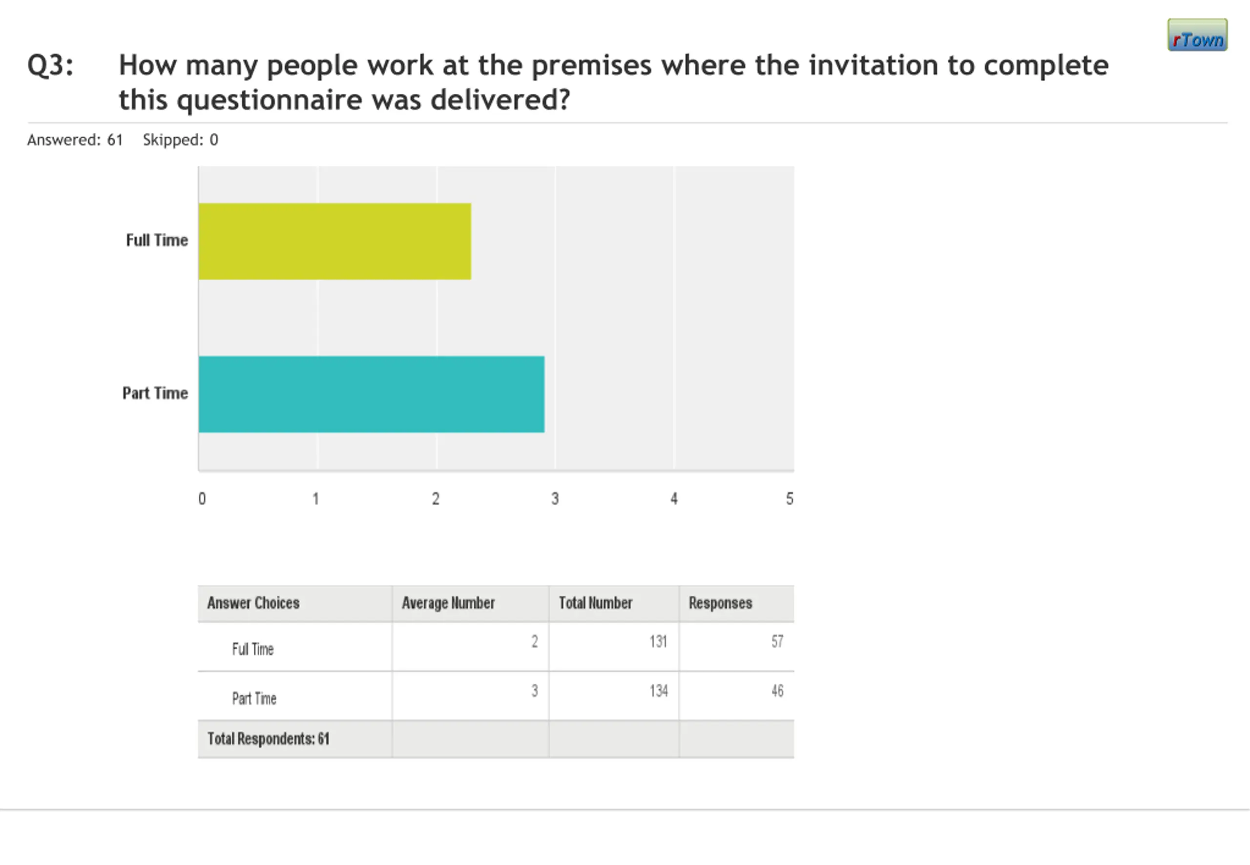The image size is (1250, 865).
Task: Select the Full Time table row label
Action: (252, 649)
